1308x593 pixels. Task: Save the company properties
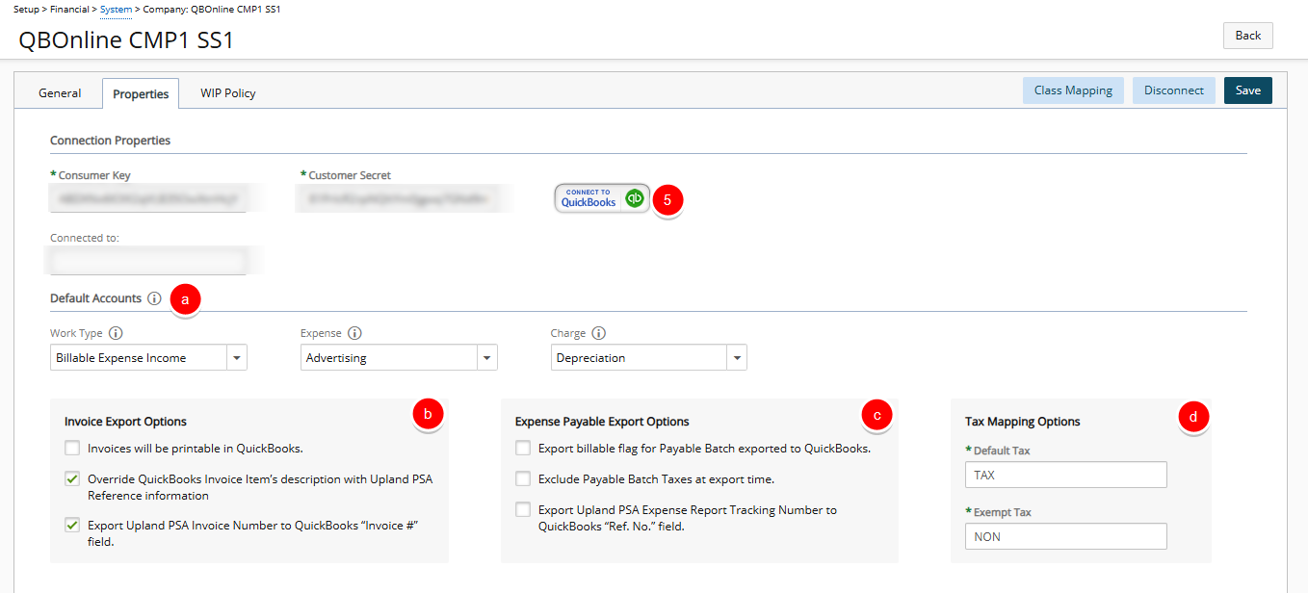pyautogui.click(x=1248, y=90)
